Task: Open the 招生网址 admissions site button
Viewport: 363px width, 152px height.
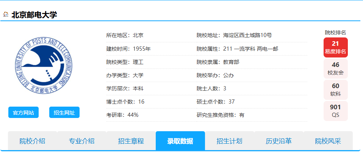Action: tap(64, 112)
